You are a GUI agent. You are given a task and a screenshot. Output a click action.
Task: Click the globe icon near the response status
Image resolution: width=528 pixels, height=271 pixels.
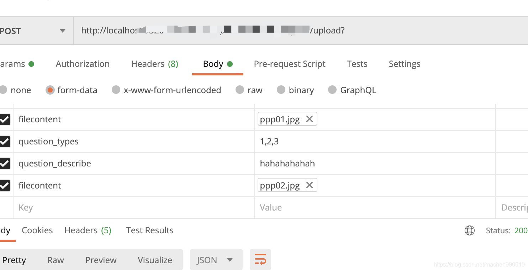[x=470, y=230]
